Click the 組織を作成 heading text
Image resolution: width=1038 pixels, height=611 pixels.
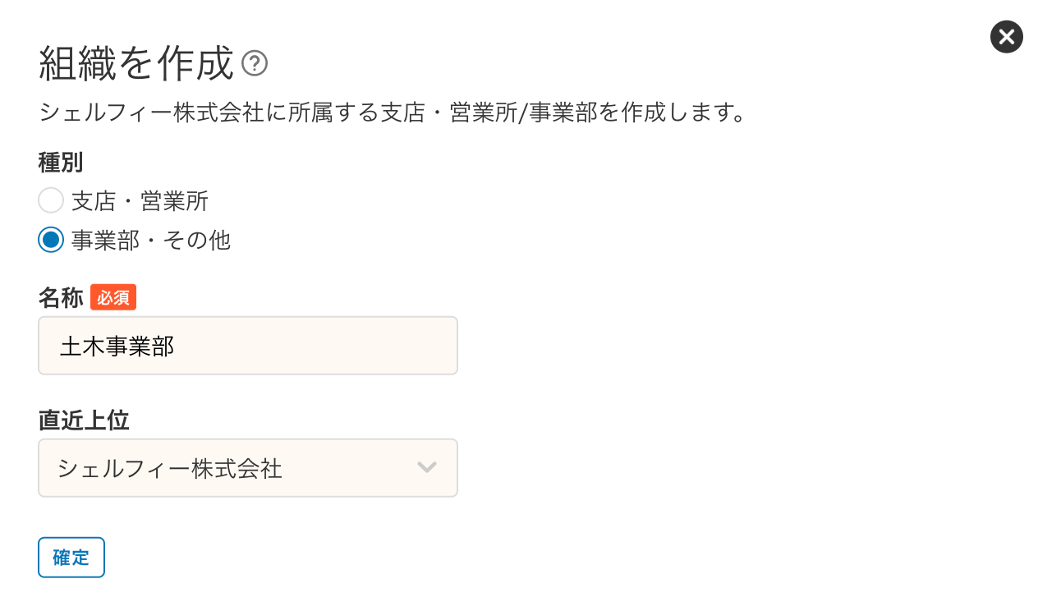tap(136, 64)
